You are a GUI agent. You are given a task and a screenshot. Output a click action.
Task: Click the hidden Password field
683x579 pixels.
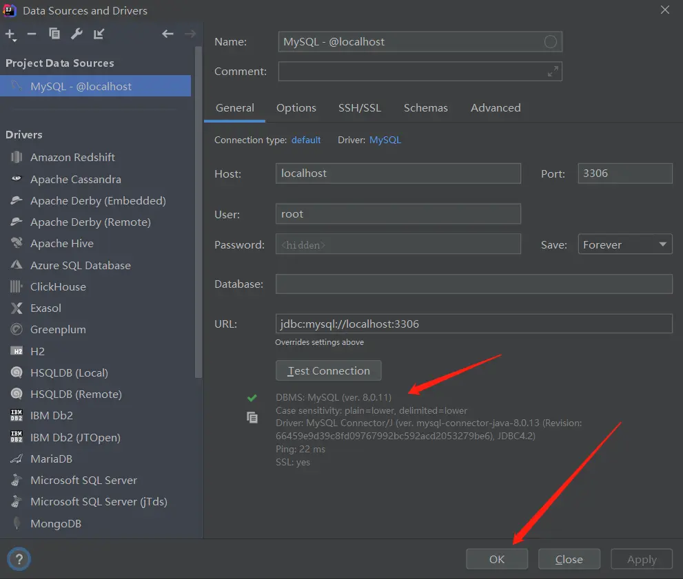pyautogui.click(x=398, y=244)
